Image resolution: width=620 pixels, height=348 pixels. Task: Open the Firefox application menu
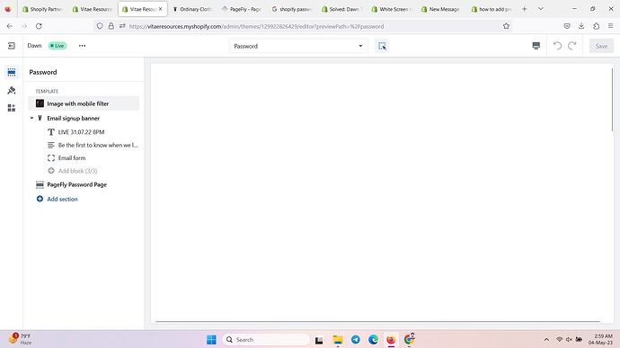(610, 26)
